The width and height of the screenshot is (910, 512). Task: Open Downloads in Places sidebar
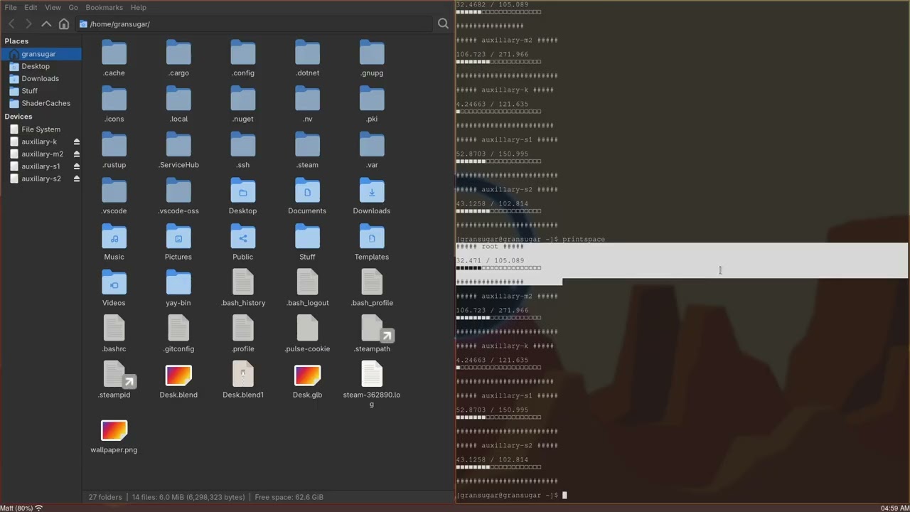pyautogui.click(x=41, y=78)
